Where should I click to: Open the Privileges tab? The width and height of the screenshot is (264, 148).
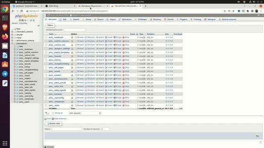click(x=141, y=19)
